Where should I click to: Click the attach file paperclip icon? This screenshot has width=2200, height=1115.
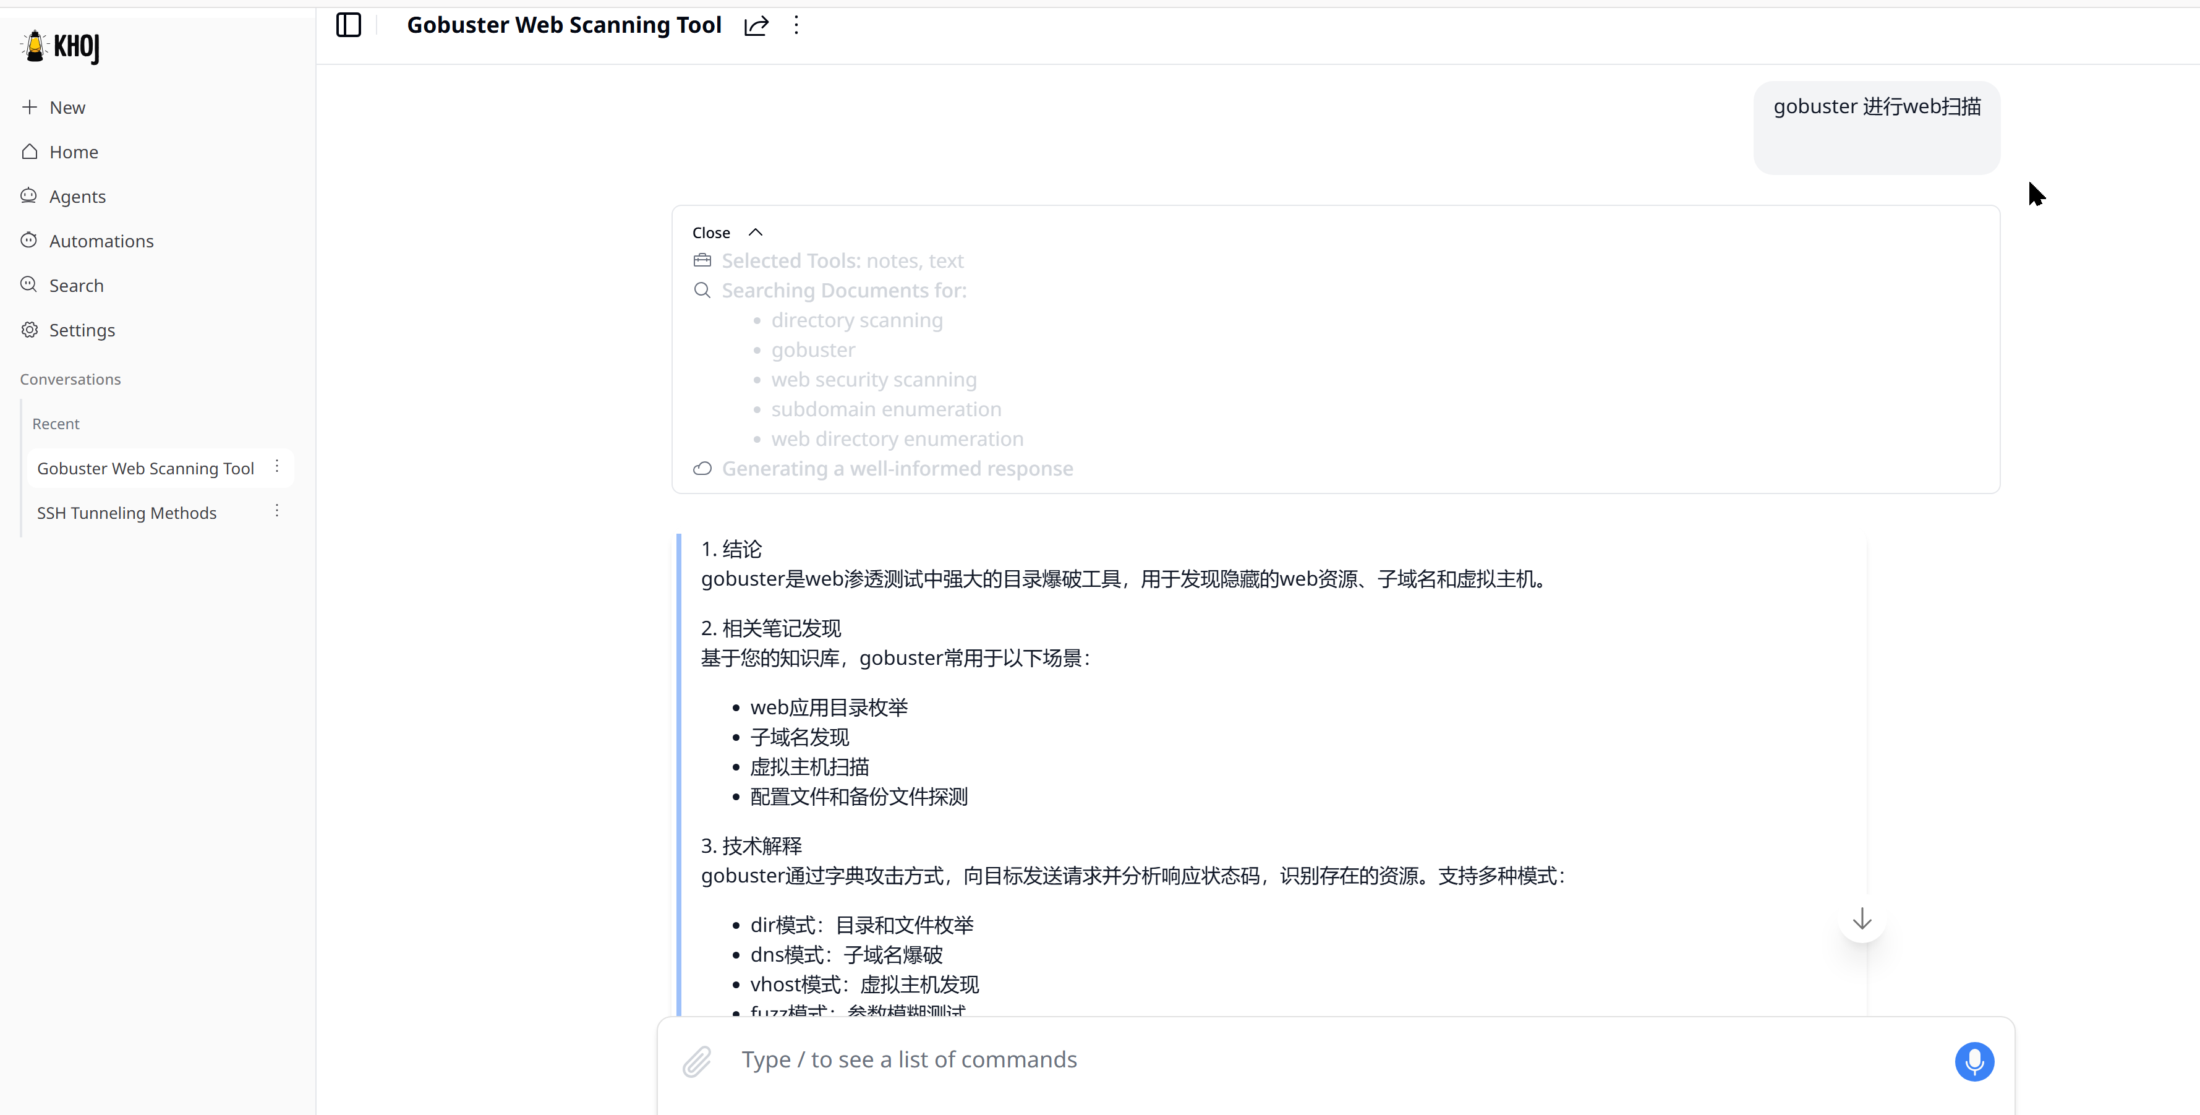(x=697, y=1061)
